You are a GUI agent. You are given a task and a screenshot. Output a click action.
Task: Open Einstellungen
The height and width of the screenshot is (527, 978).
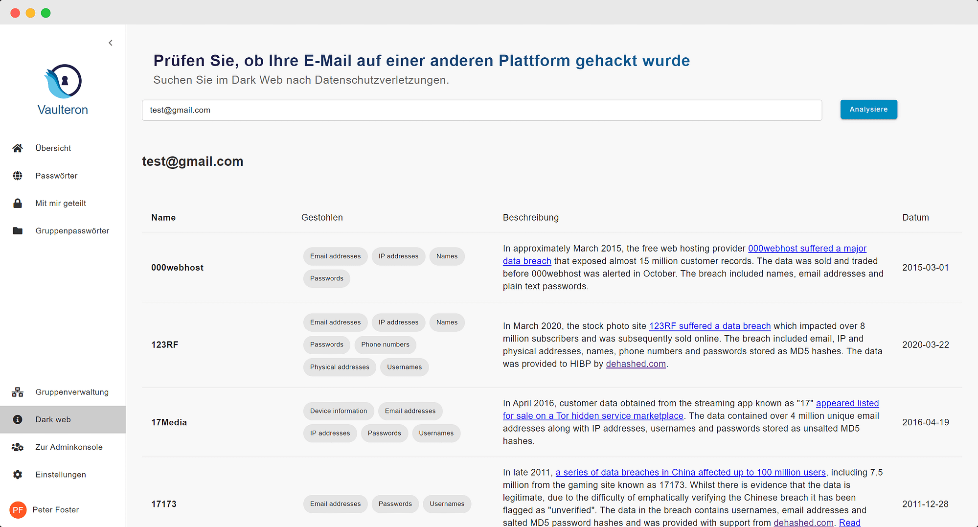pyautogui.click(x=63, y=474)
